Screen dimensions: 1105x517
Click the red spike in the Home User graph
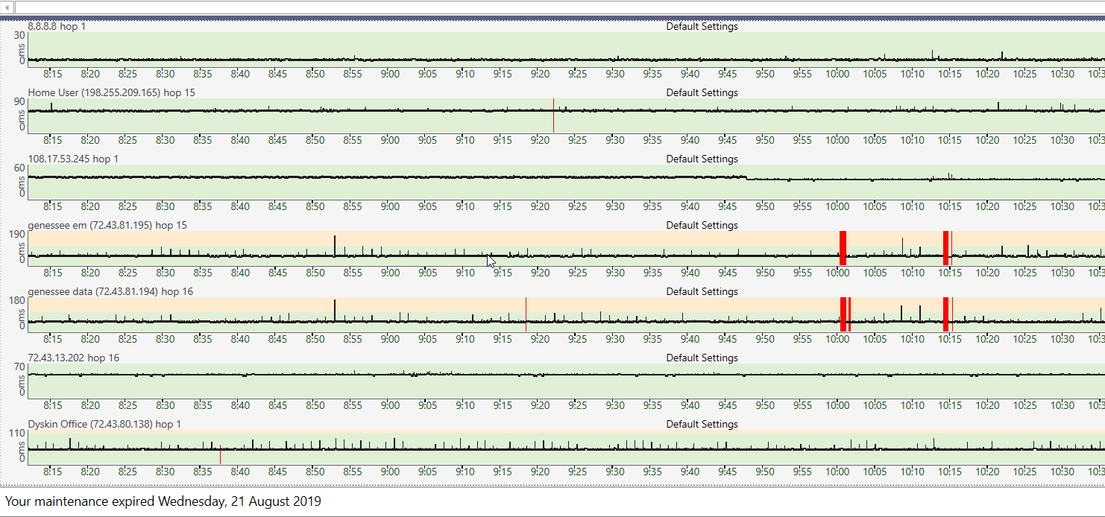tap(553, 115)
